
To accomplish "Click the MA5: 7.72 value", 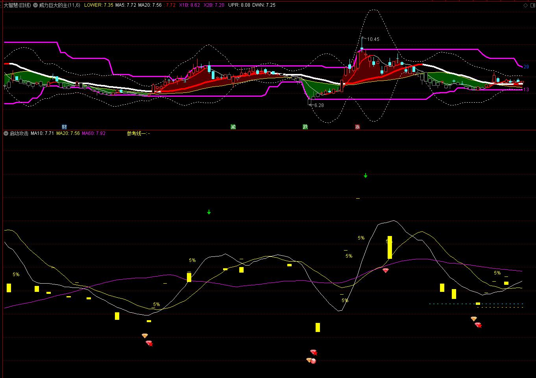I will tap(126, 5).
